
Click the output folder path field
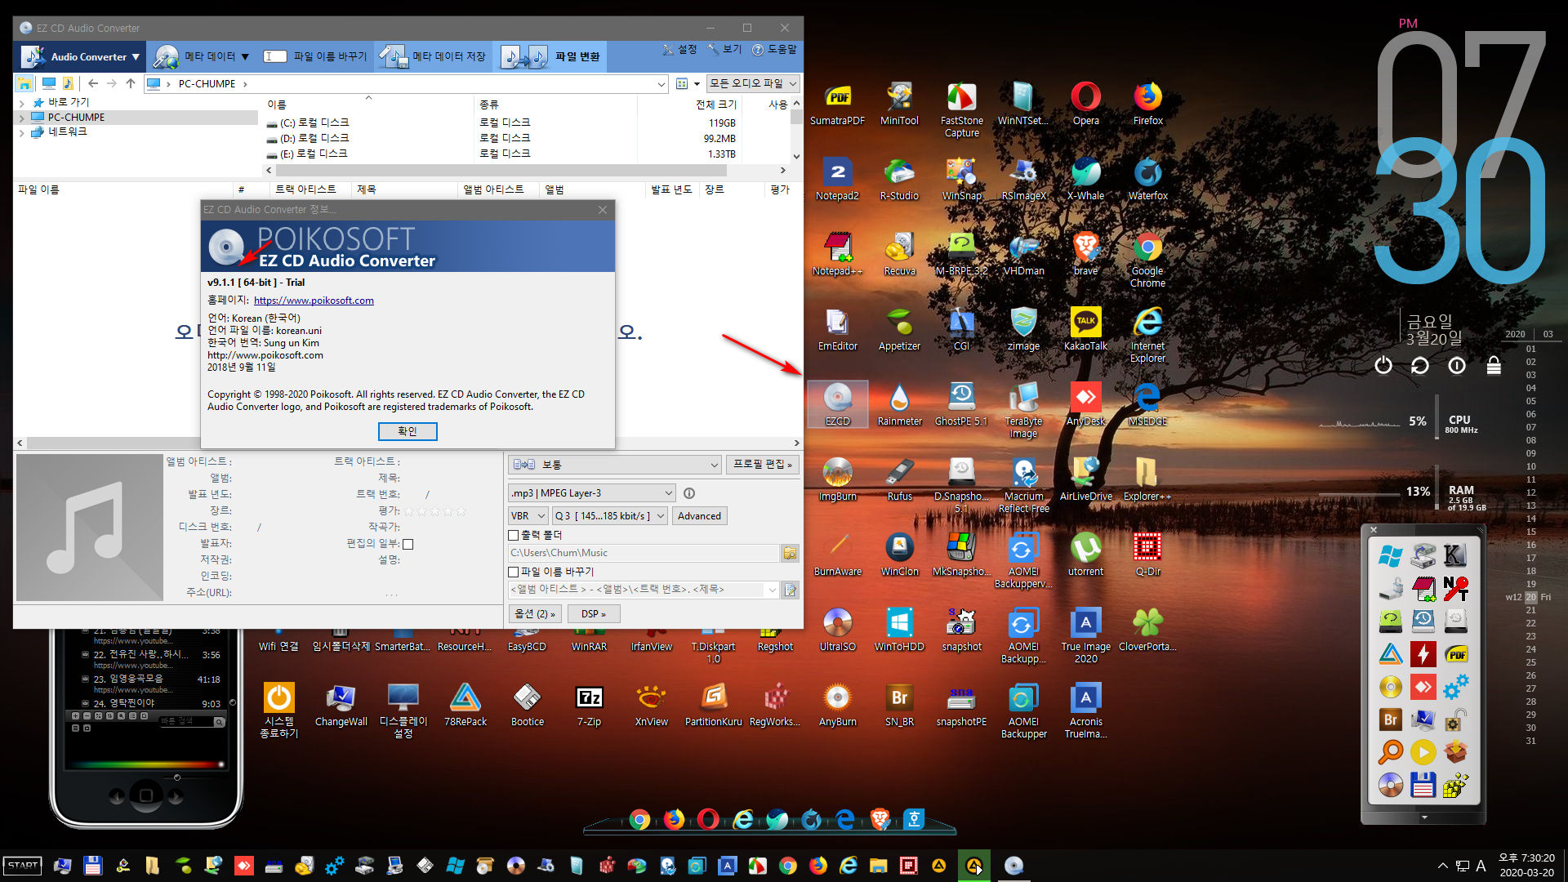point(644,553)
